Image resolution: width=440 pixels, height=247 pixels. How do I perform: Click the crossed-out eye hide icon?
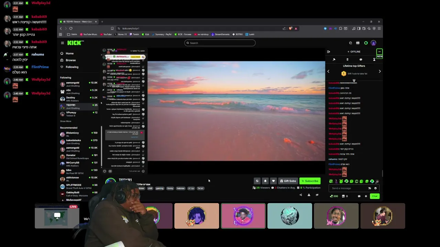pyautogui.click(x=317, y=195)
